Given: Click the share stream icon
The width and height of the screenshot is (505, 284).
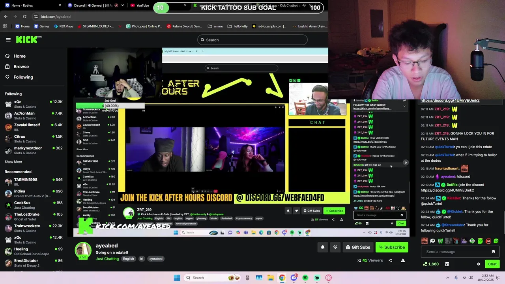Looking at the screenshot, I should click(390, 260).
